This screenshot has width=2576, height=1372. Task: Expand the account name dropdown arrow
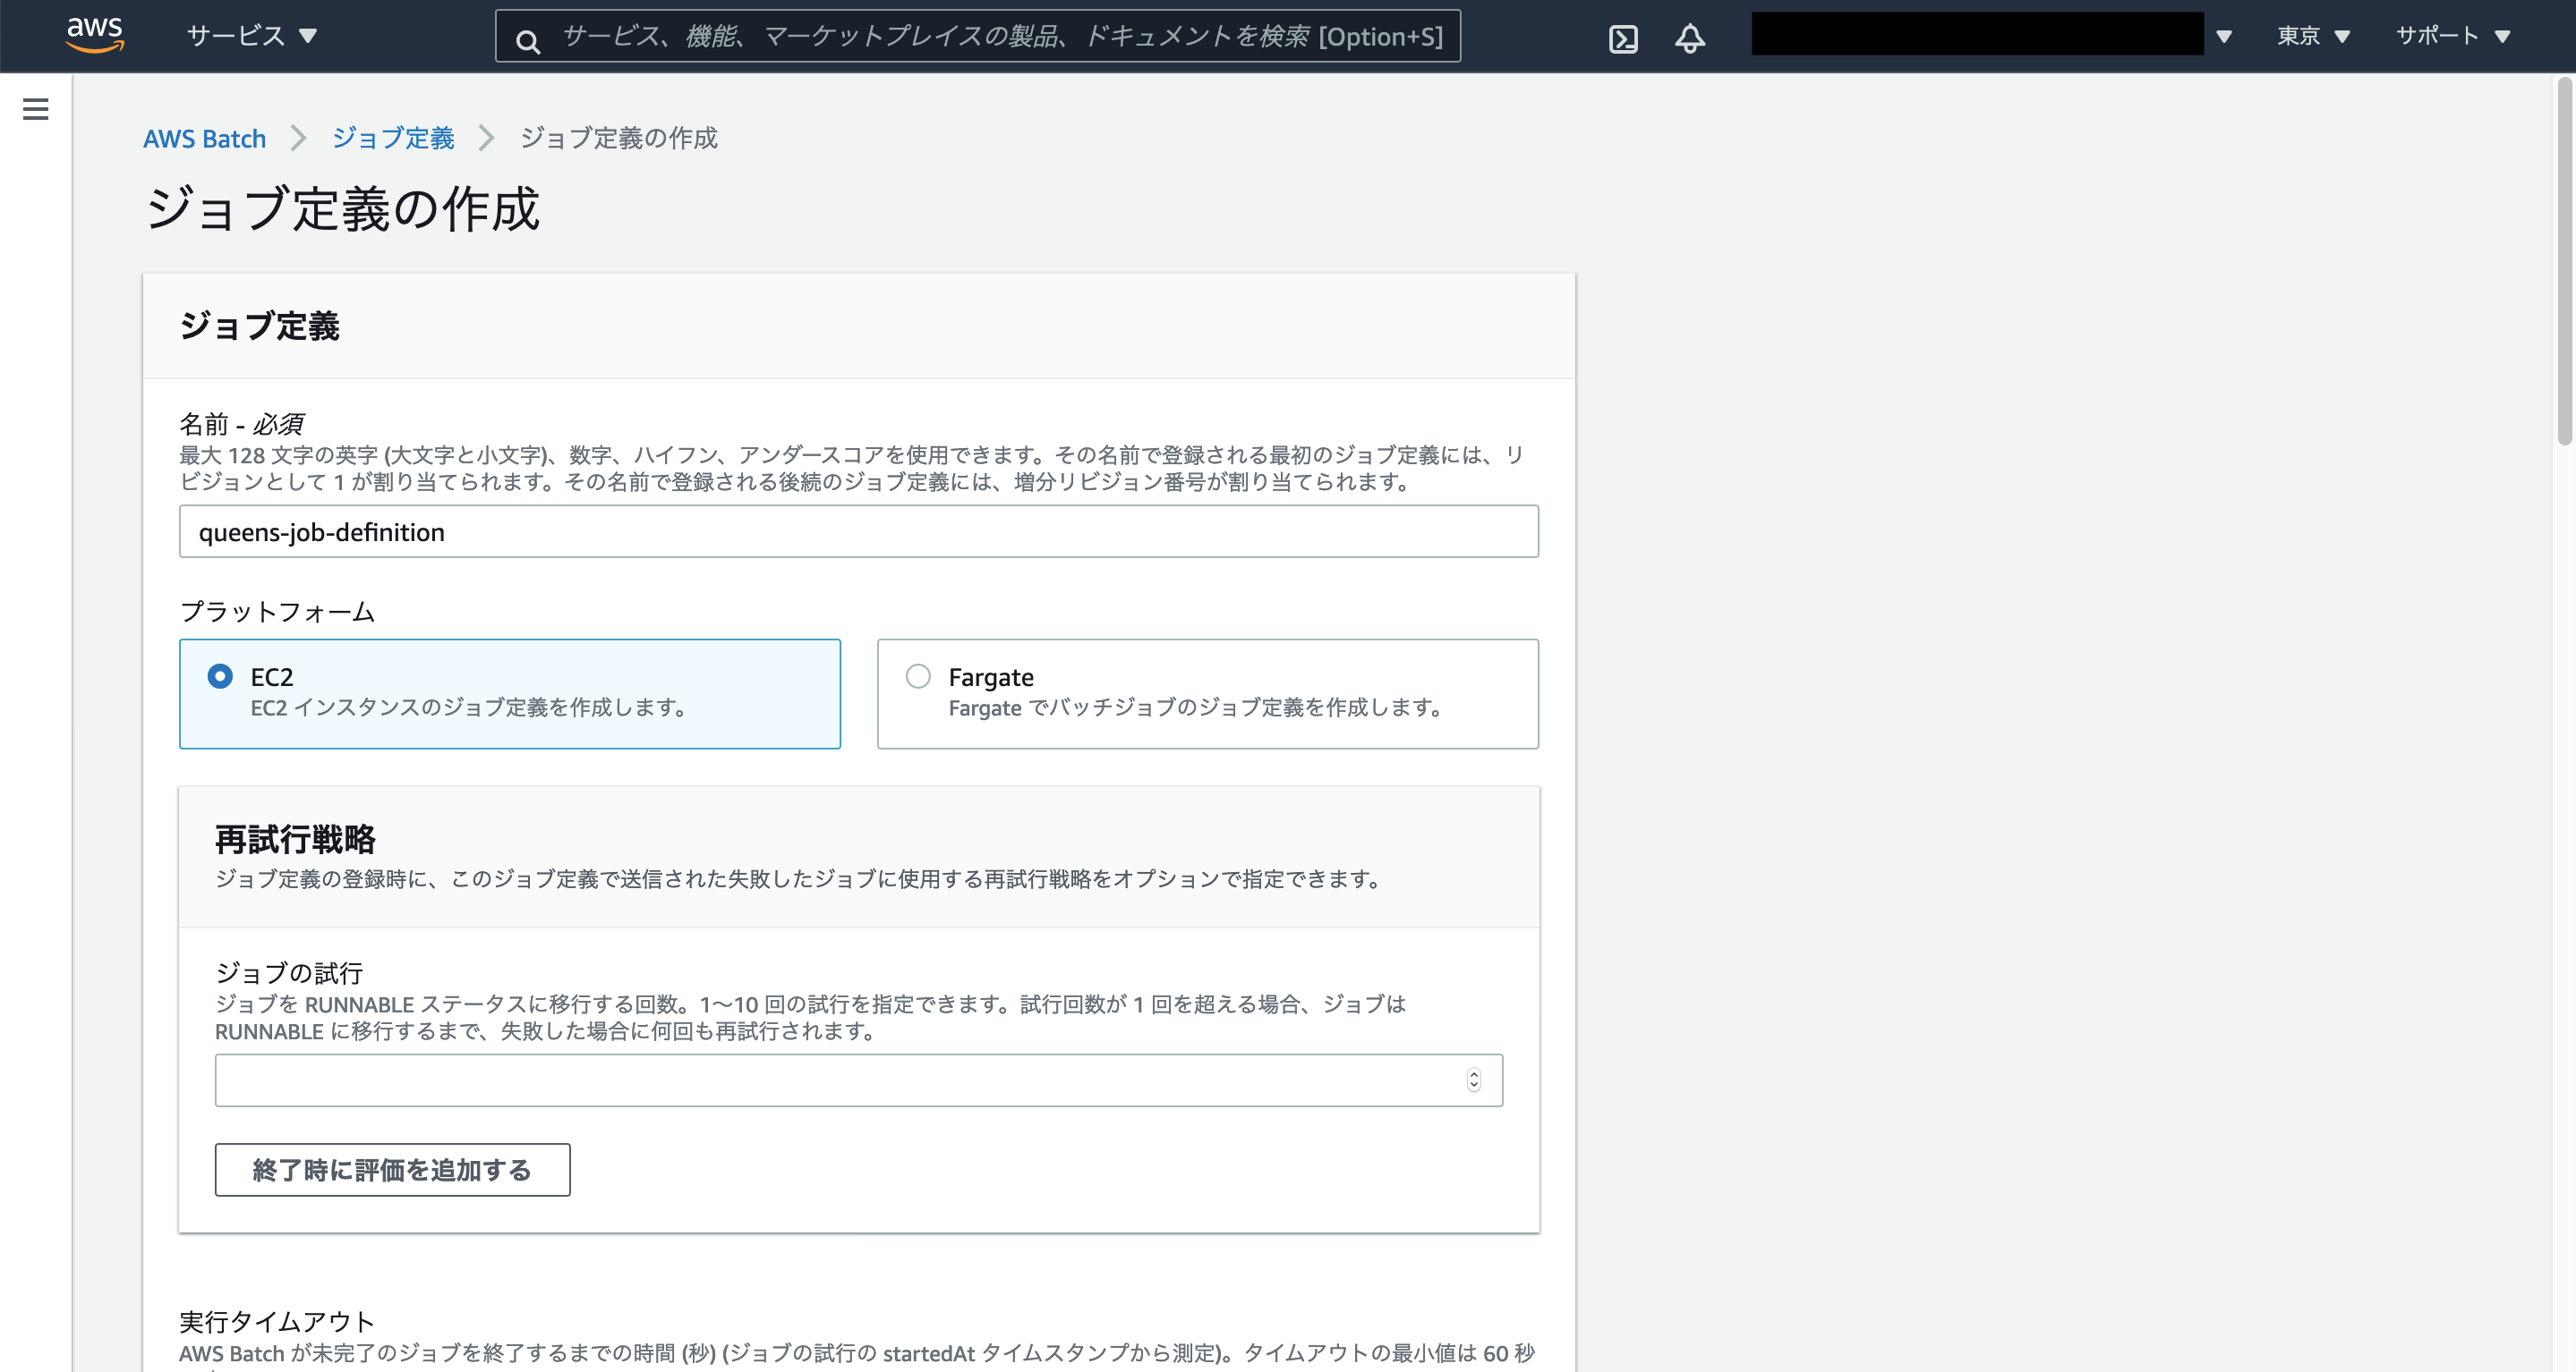tap(2223, 37)
